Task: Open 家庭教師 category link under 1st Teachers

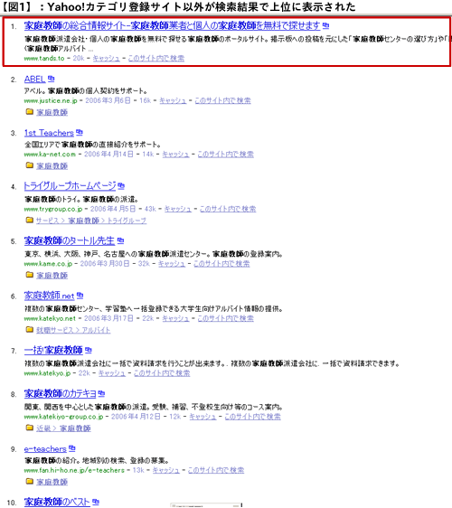Action: point(52,166)
